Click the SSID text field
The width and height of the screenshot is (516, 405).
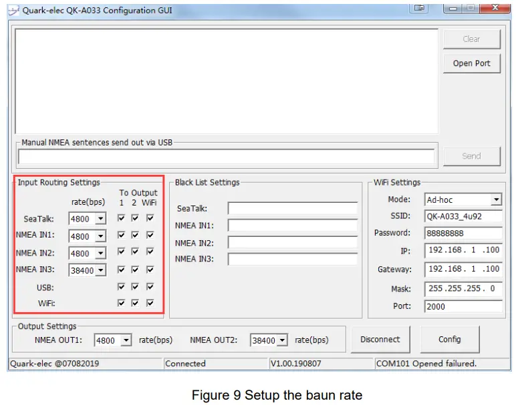(463, 217)
